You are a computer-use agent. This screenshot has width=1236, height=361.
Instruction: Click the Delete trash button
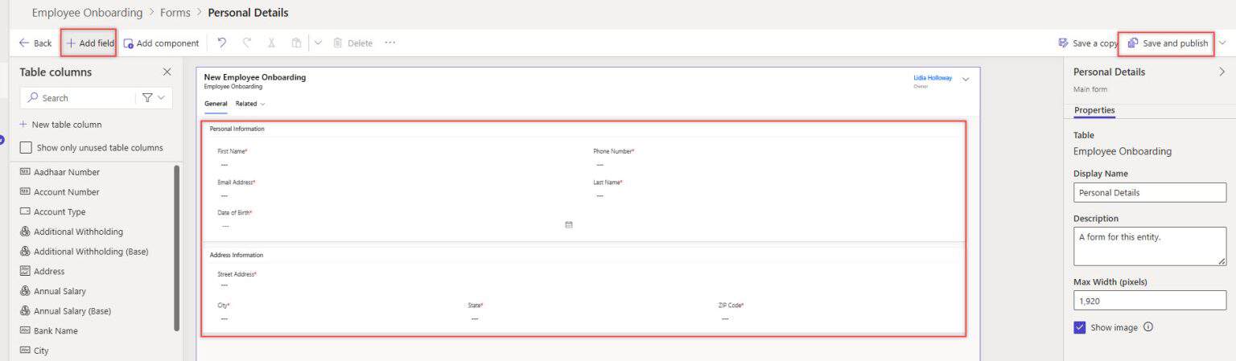point(352,43)
